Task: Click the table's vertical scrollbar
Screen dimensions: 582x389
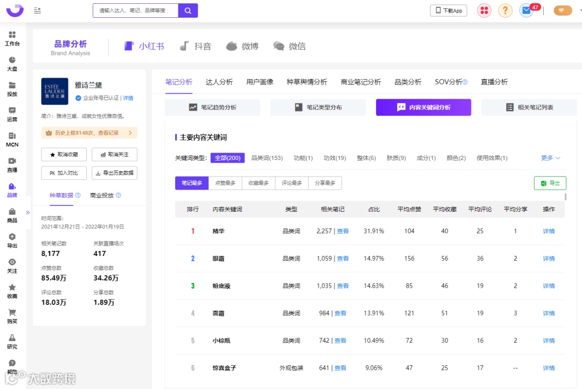Action: point(565,196)
